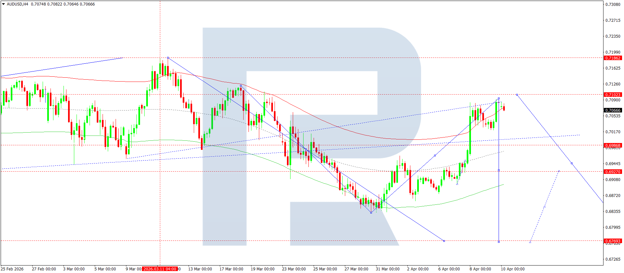Select the red 0.71862 price level label

(x=612, y=58)
